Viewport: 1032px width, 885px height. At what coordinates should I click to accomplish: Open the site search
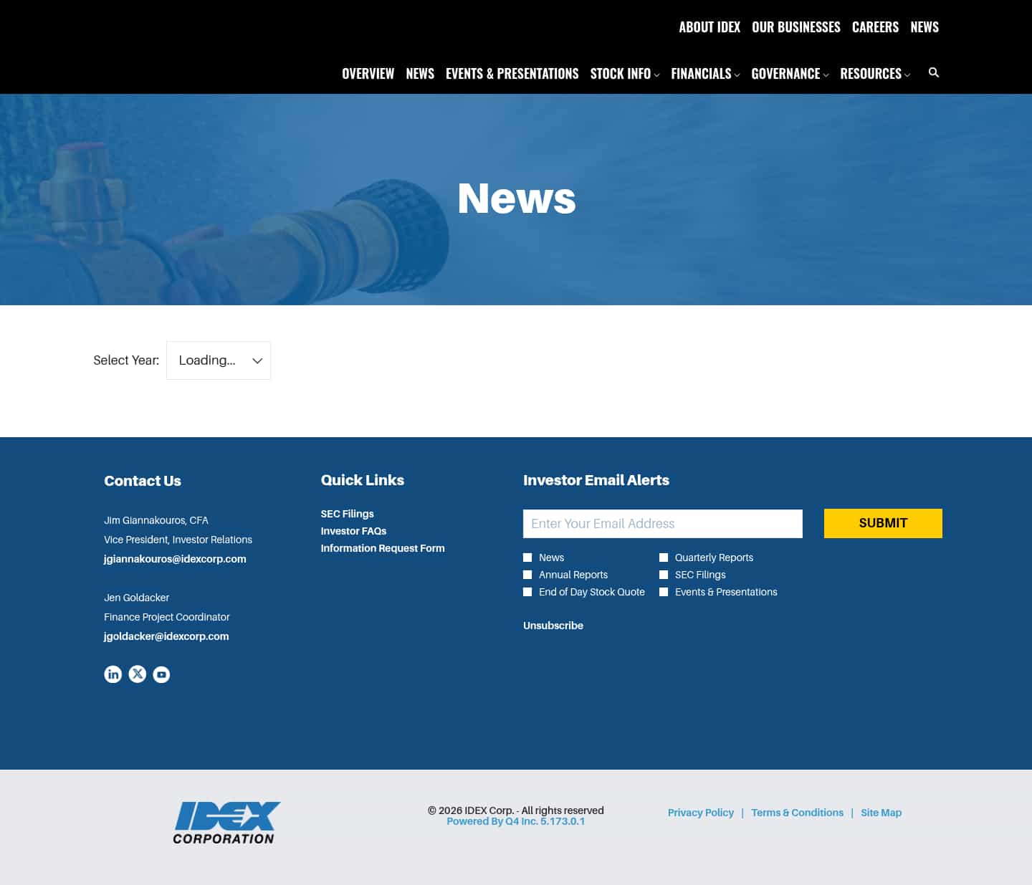point(934,72)
